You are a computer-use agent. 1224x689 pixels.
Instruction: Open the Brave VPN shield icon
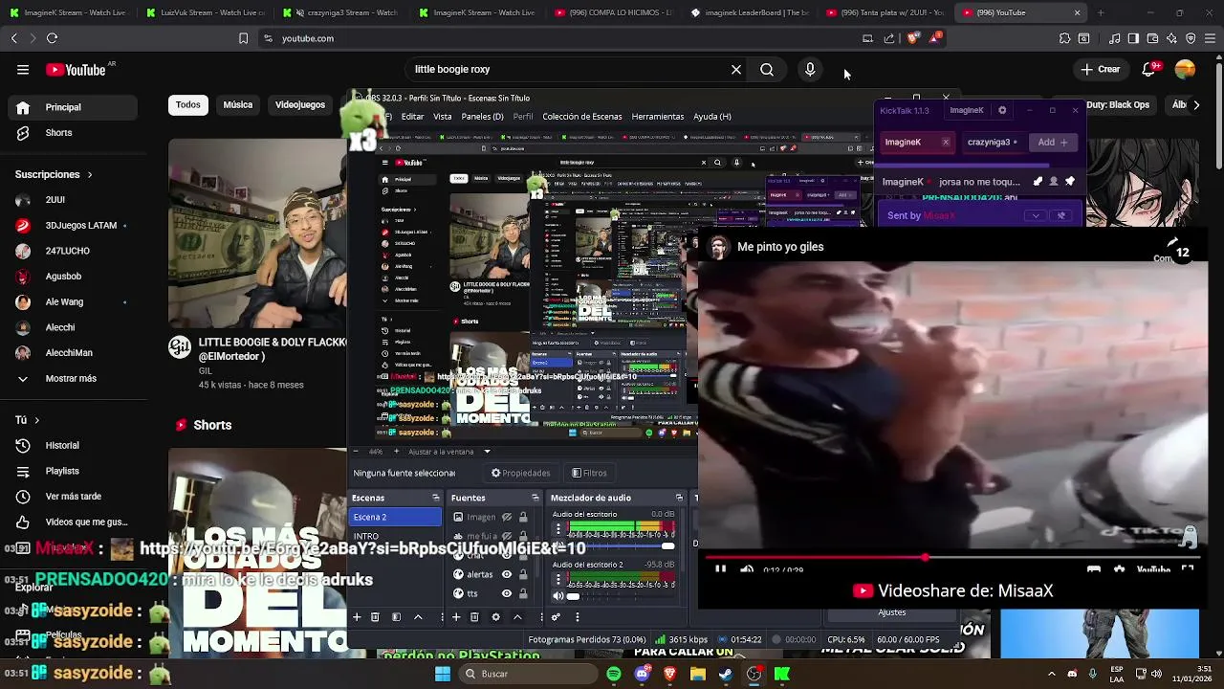[x=1191, y=38]
